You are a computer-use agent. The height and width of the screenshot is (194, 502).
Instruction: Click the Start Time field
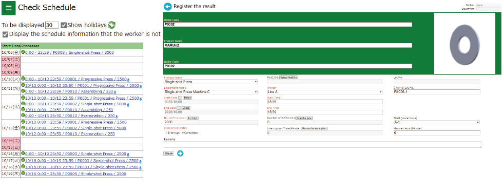coord(324,102)
